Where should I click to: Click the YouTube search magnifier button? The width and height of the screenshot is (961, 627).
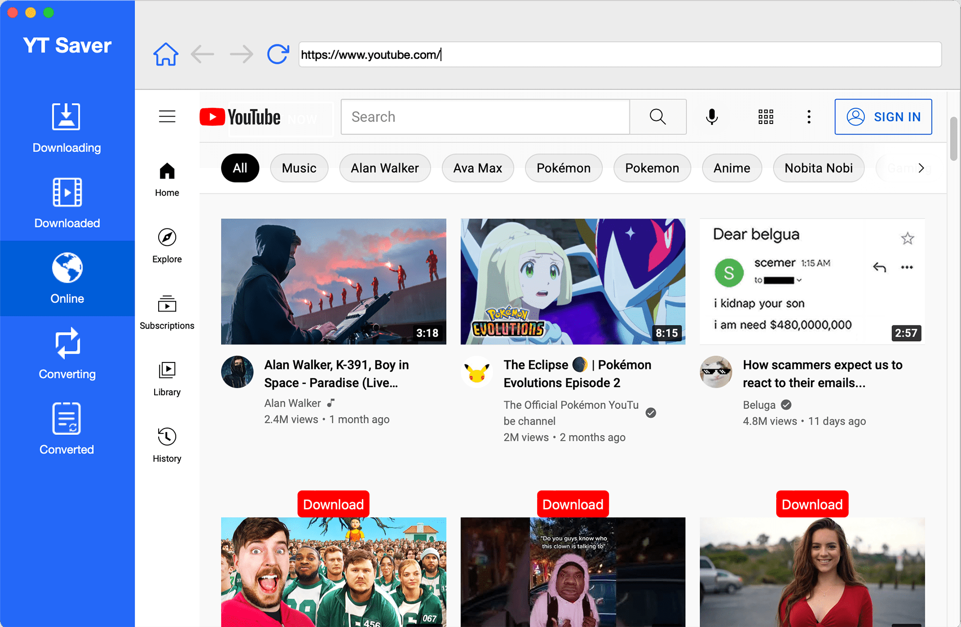[x=658, y=117]
